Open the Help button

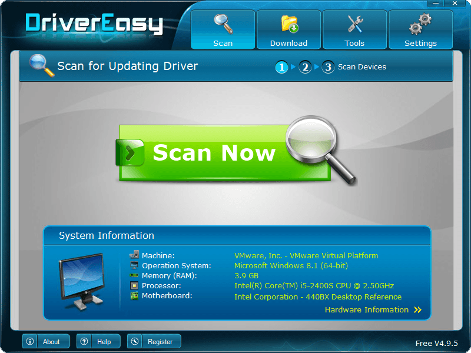coord(98,342)
